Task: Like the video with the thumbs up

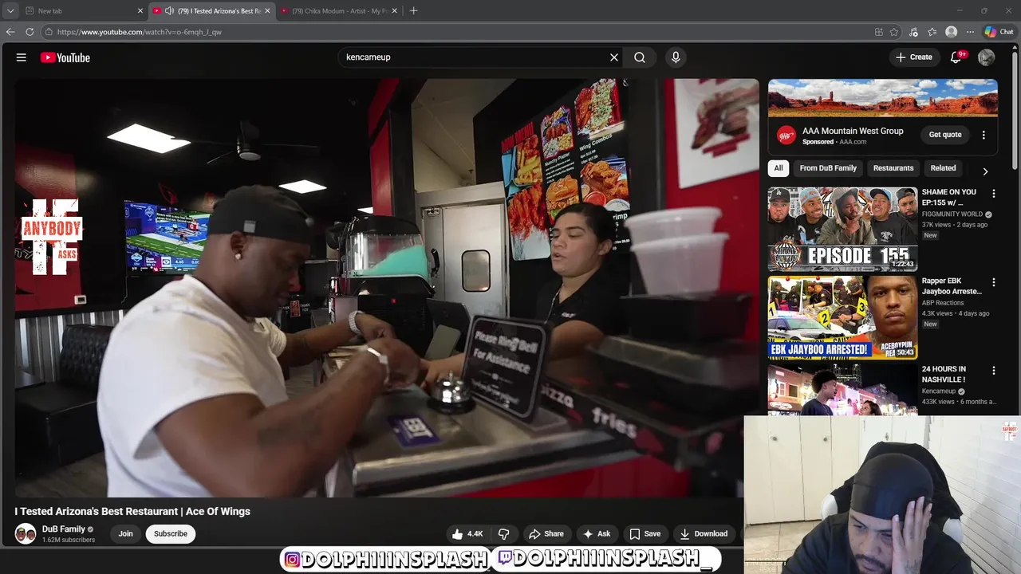Action: point(467,534)
